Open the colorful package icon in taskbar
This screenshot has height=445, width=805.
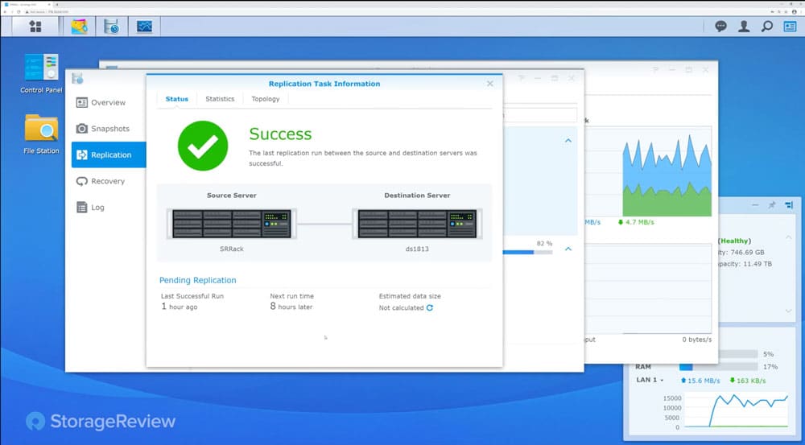coord(79,27)
